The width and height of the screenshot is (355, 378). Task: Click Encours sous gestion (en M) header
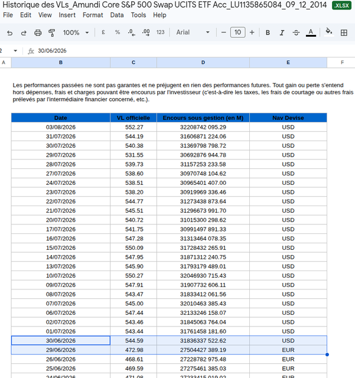(x=203, y=118)
